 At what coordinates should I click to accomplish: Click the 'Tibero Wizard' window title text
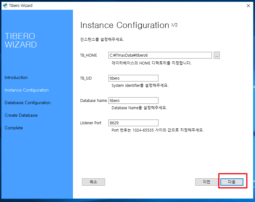click(x=21, y=6)
